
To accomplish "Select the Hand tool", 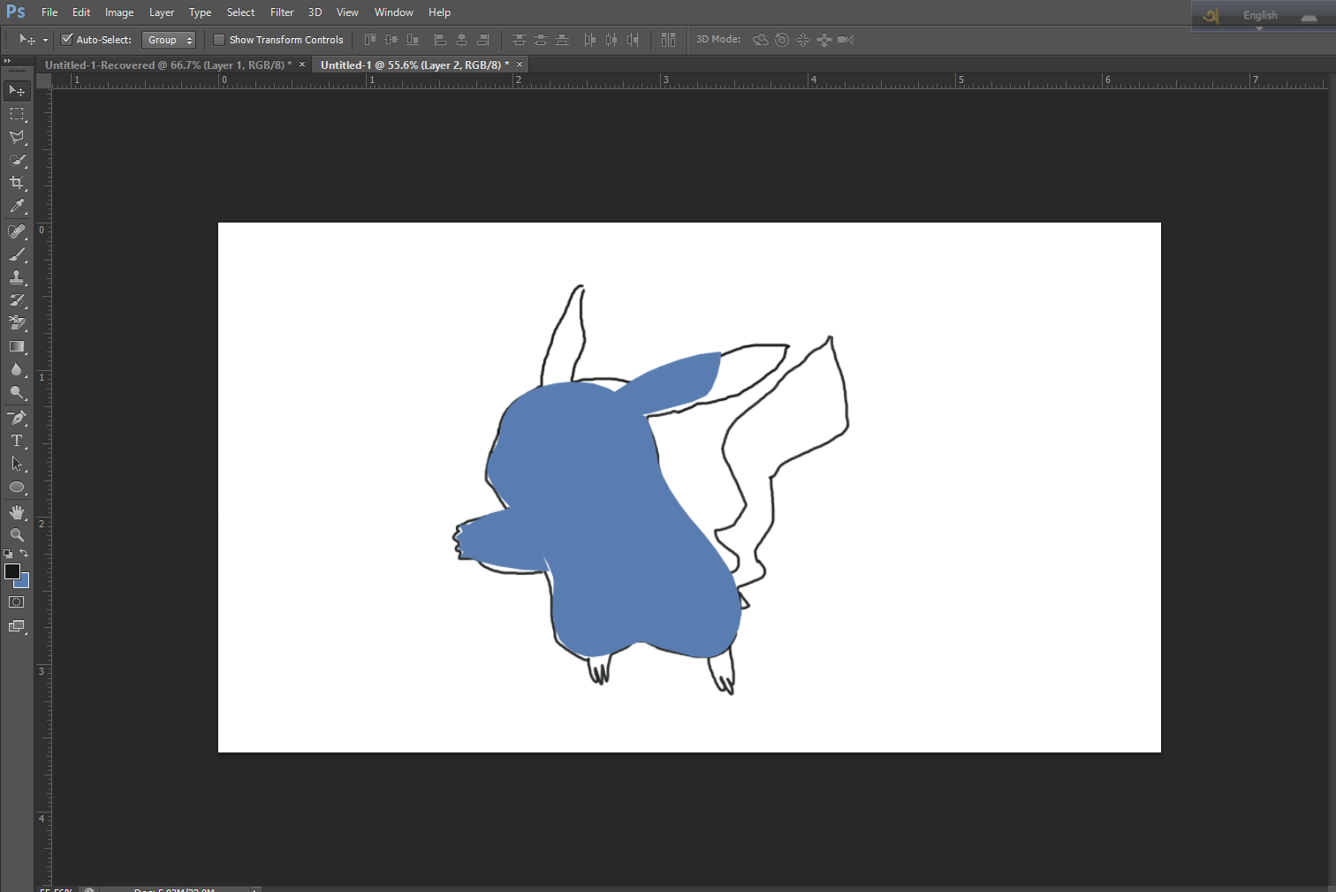I will 17,512.
